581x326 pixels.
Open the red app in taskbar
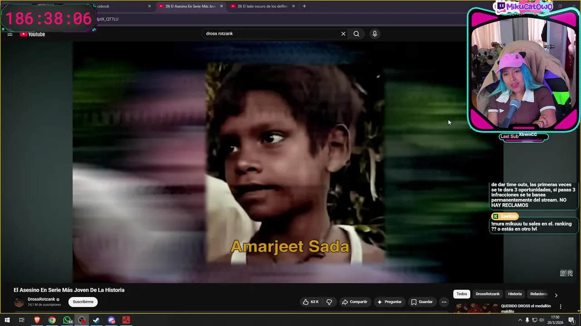click(x=126, y=320)
